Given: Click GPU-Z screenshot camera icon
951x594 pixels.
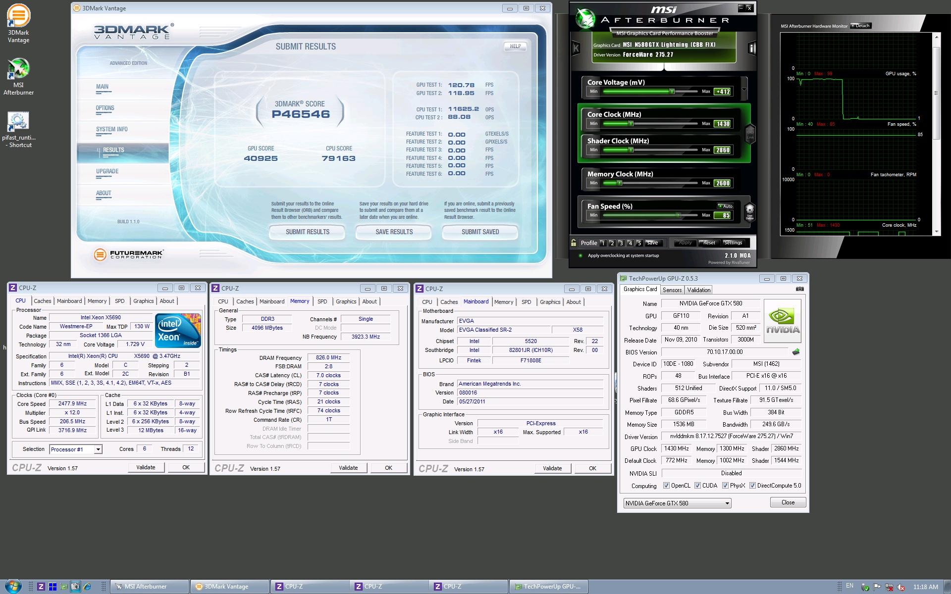Looking at the screenshot, I should pyautogui.click(x=799, y=289).
